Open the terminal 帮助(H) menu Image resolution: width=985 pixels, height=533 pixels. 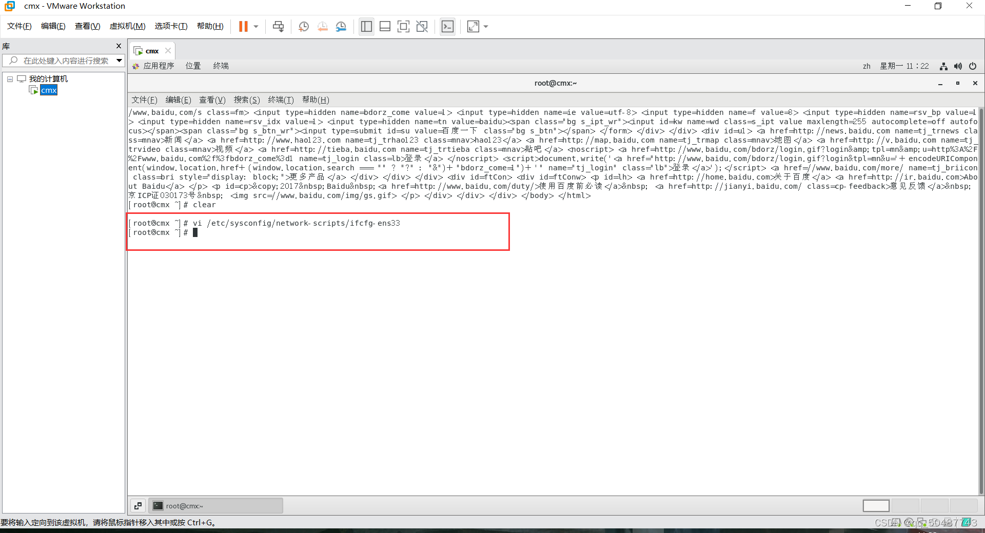[316, 100]
